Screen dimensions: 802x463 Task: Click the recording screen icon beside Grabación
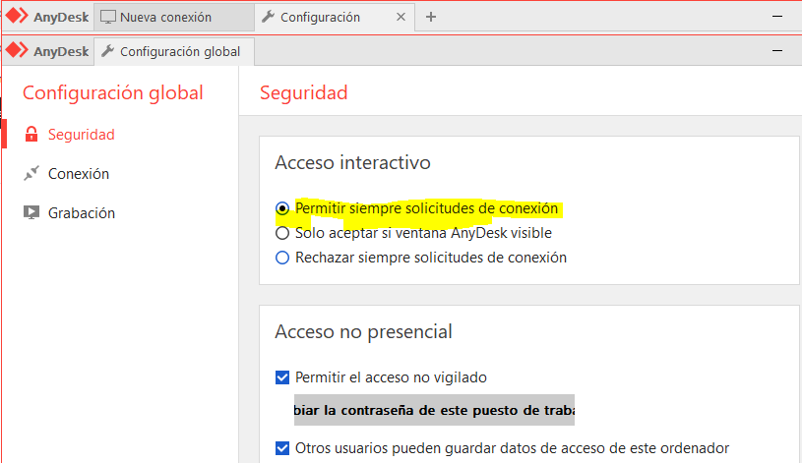(x=31, y=212)
